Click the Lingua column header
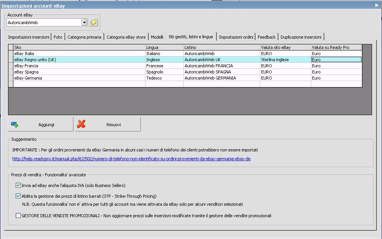Viewport: 382px width, 239px height. point(165,47)
